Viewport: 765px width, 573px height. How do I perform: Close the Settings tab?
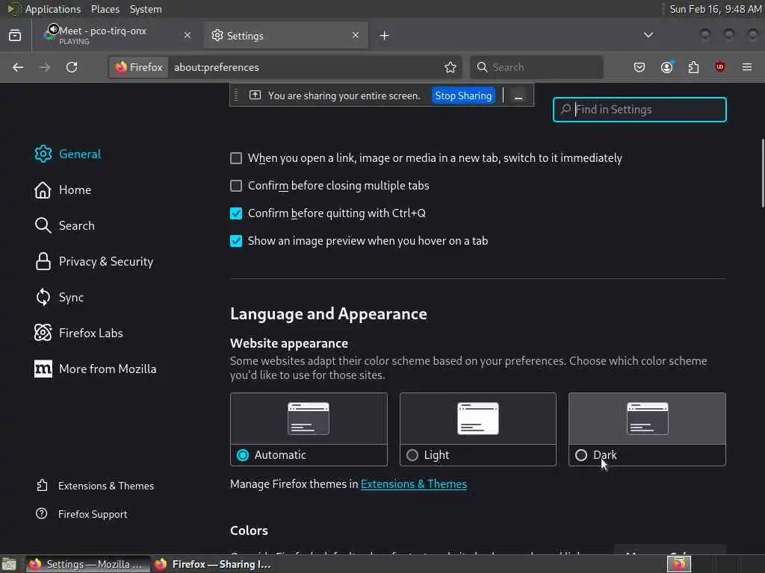click(356, 35)
